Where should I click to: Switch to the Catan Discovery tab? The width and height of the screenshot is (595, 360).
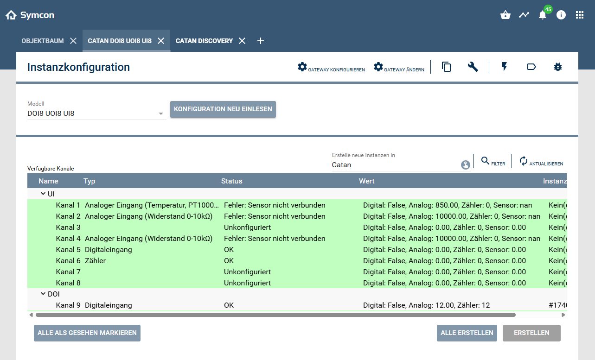coord(204,41)
